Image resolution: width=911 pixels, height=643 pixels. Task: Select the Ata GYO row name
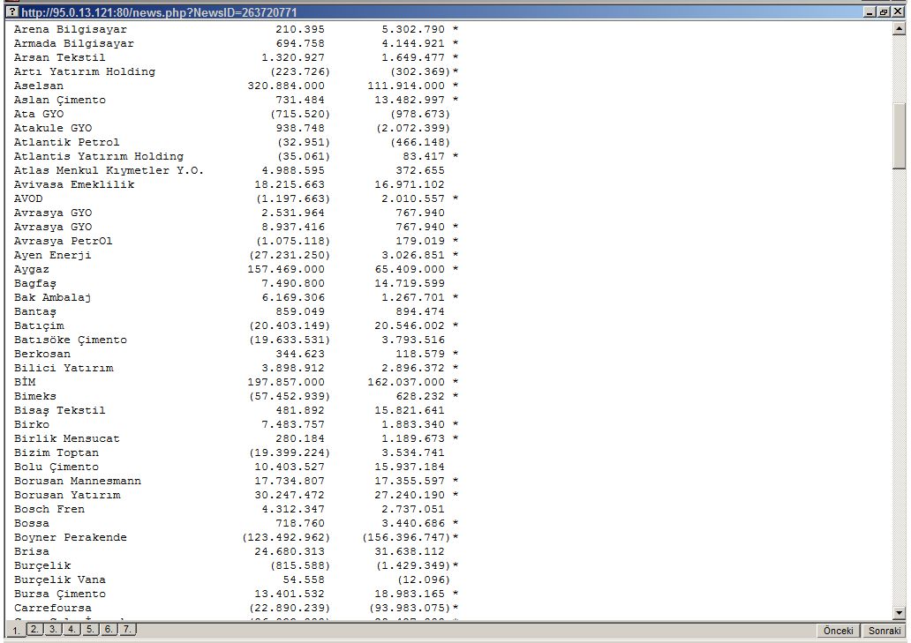[x=39, y=114]
